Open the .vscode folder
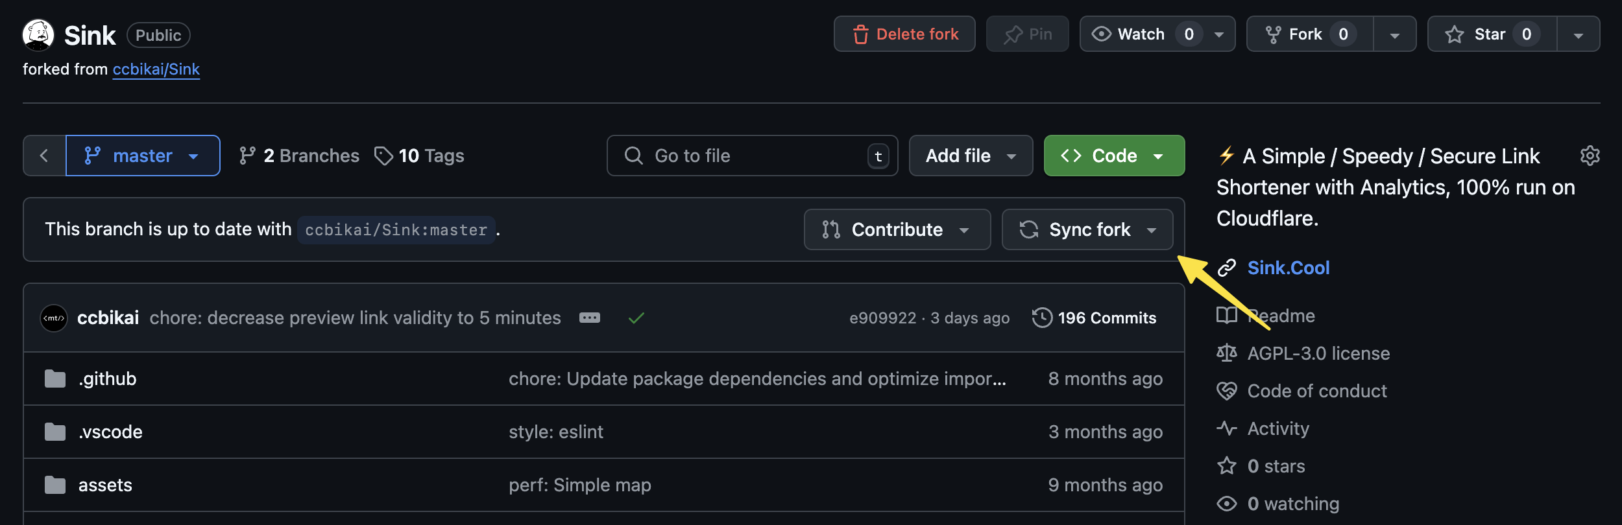 (110, 432)
